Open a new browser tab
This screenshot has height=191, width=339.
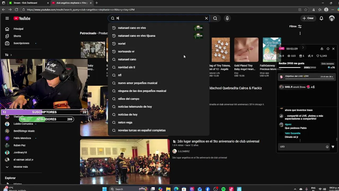pos(97,3)
